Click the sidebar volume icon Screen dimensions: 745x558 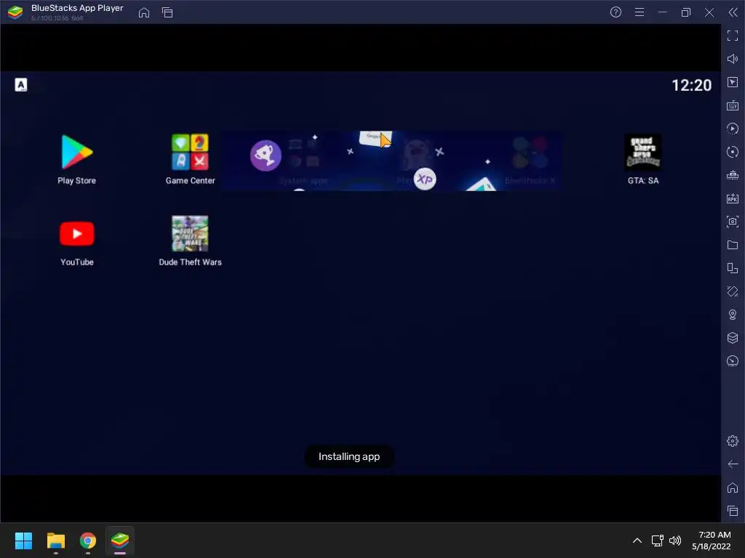[x=733, y=59]
